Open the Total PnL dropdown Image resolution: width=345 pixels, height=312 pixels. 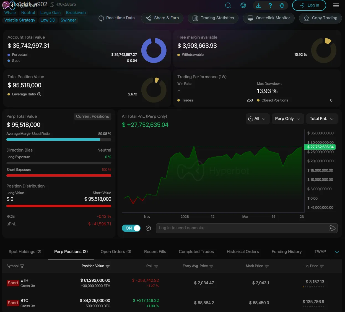[x=321, y=119]
